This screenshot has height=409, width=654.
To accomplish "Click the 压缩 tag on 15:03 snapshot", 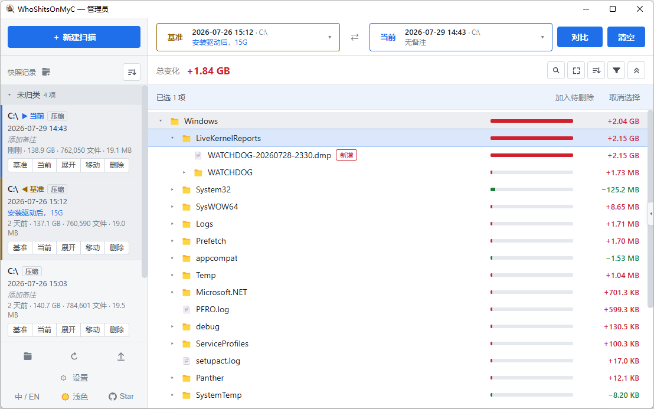I will 32,271.
